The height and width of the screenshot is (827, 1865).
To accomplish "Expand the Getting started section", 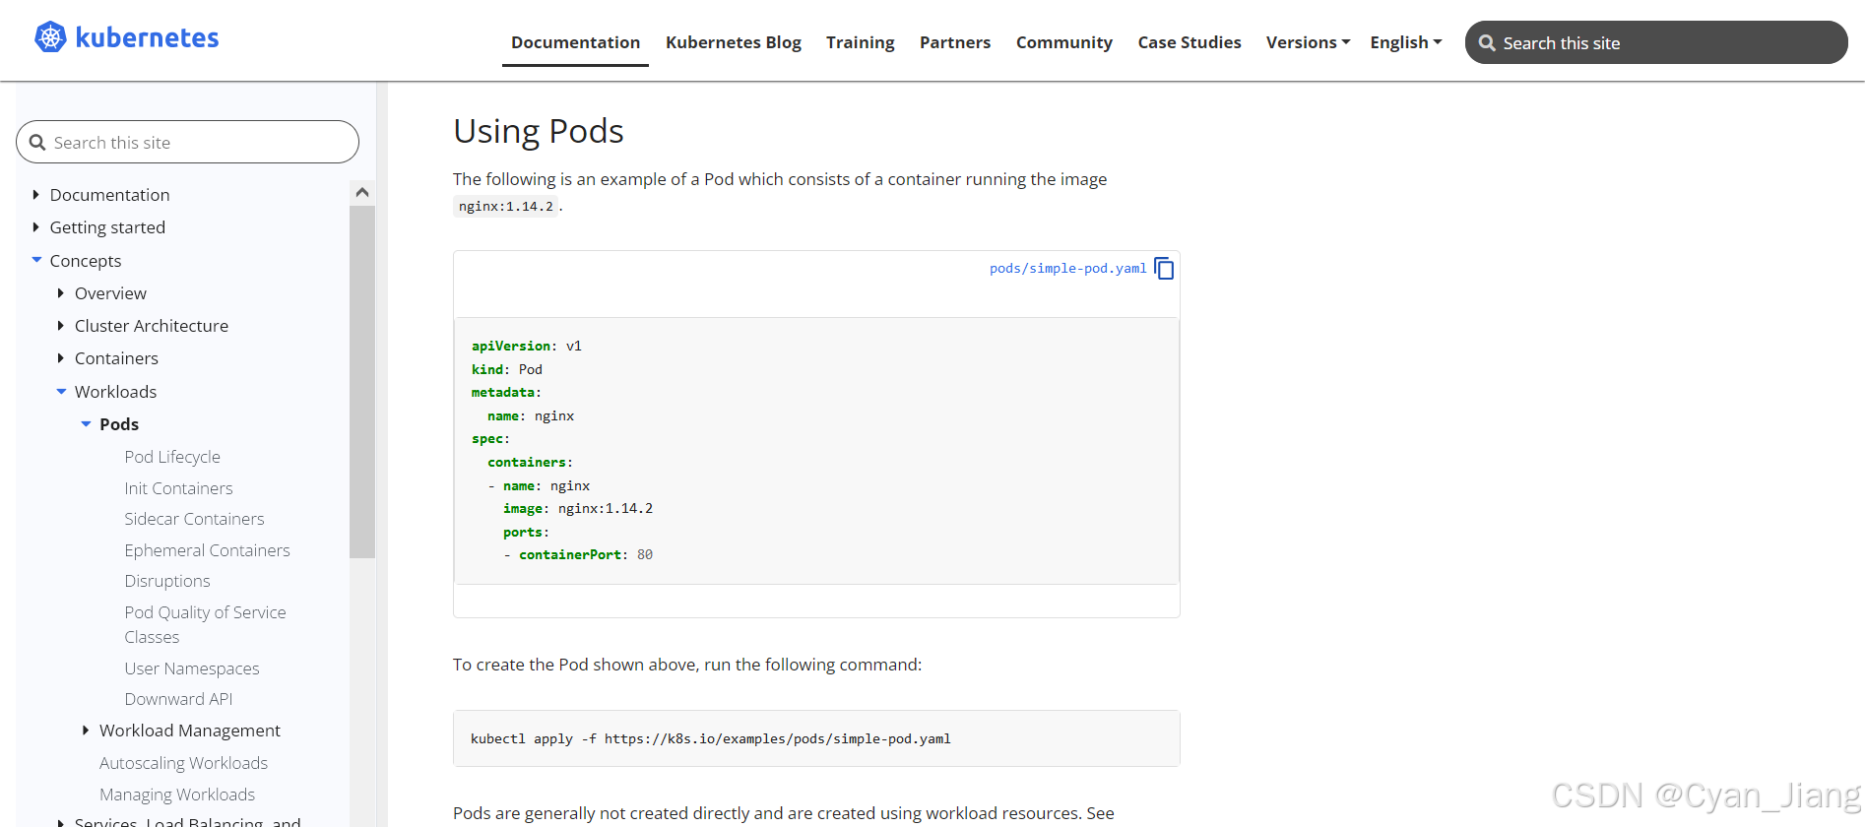I will [x=36, y=227].
